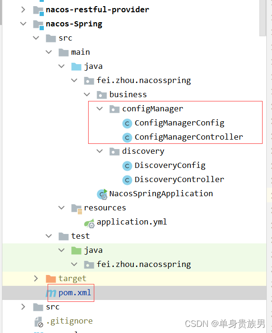Click the application.yml Spring config icon
Image resolution: width=272 pixels, height=333 pixels.
(90, 223)
